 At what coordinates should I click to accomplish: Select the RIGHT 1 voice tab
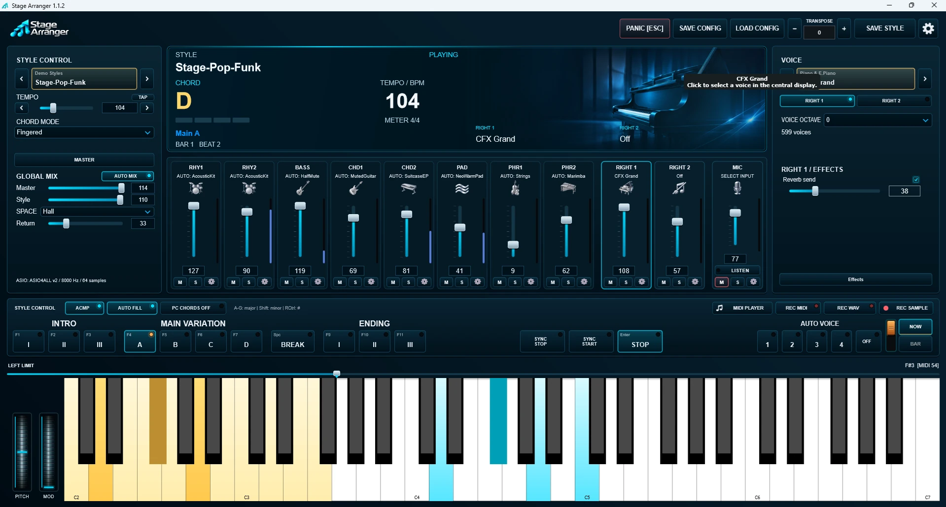pyautogui.click(x=817, y=101)
